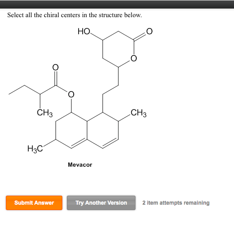Select the H3C label at lower left
The height and width of the screenshot is (252, 234).
click(x=35, y=149)
